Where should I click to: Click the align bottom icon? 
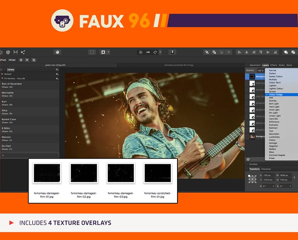tap(275, 52)
